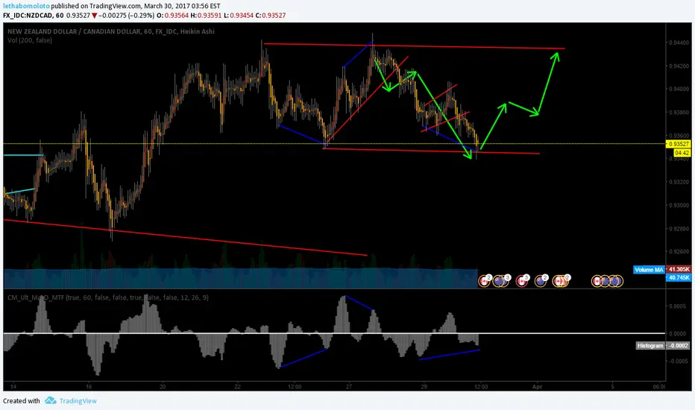Select the Histogram indicator label
The image size is (695, 410).
coord(650,346)
